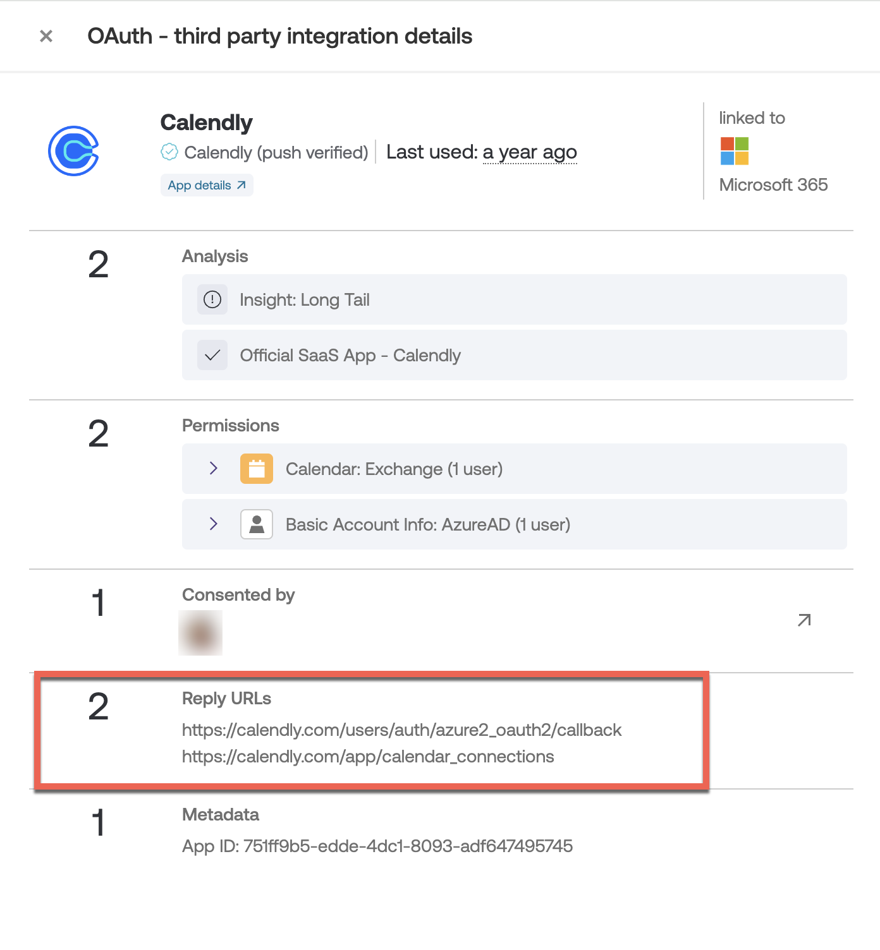The image size is (880, 950).
Task: Click the Microsoft 365 label
Action: [x=773, y=185]
